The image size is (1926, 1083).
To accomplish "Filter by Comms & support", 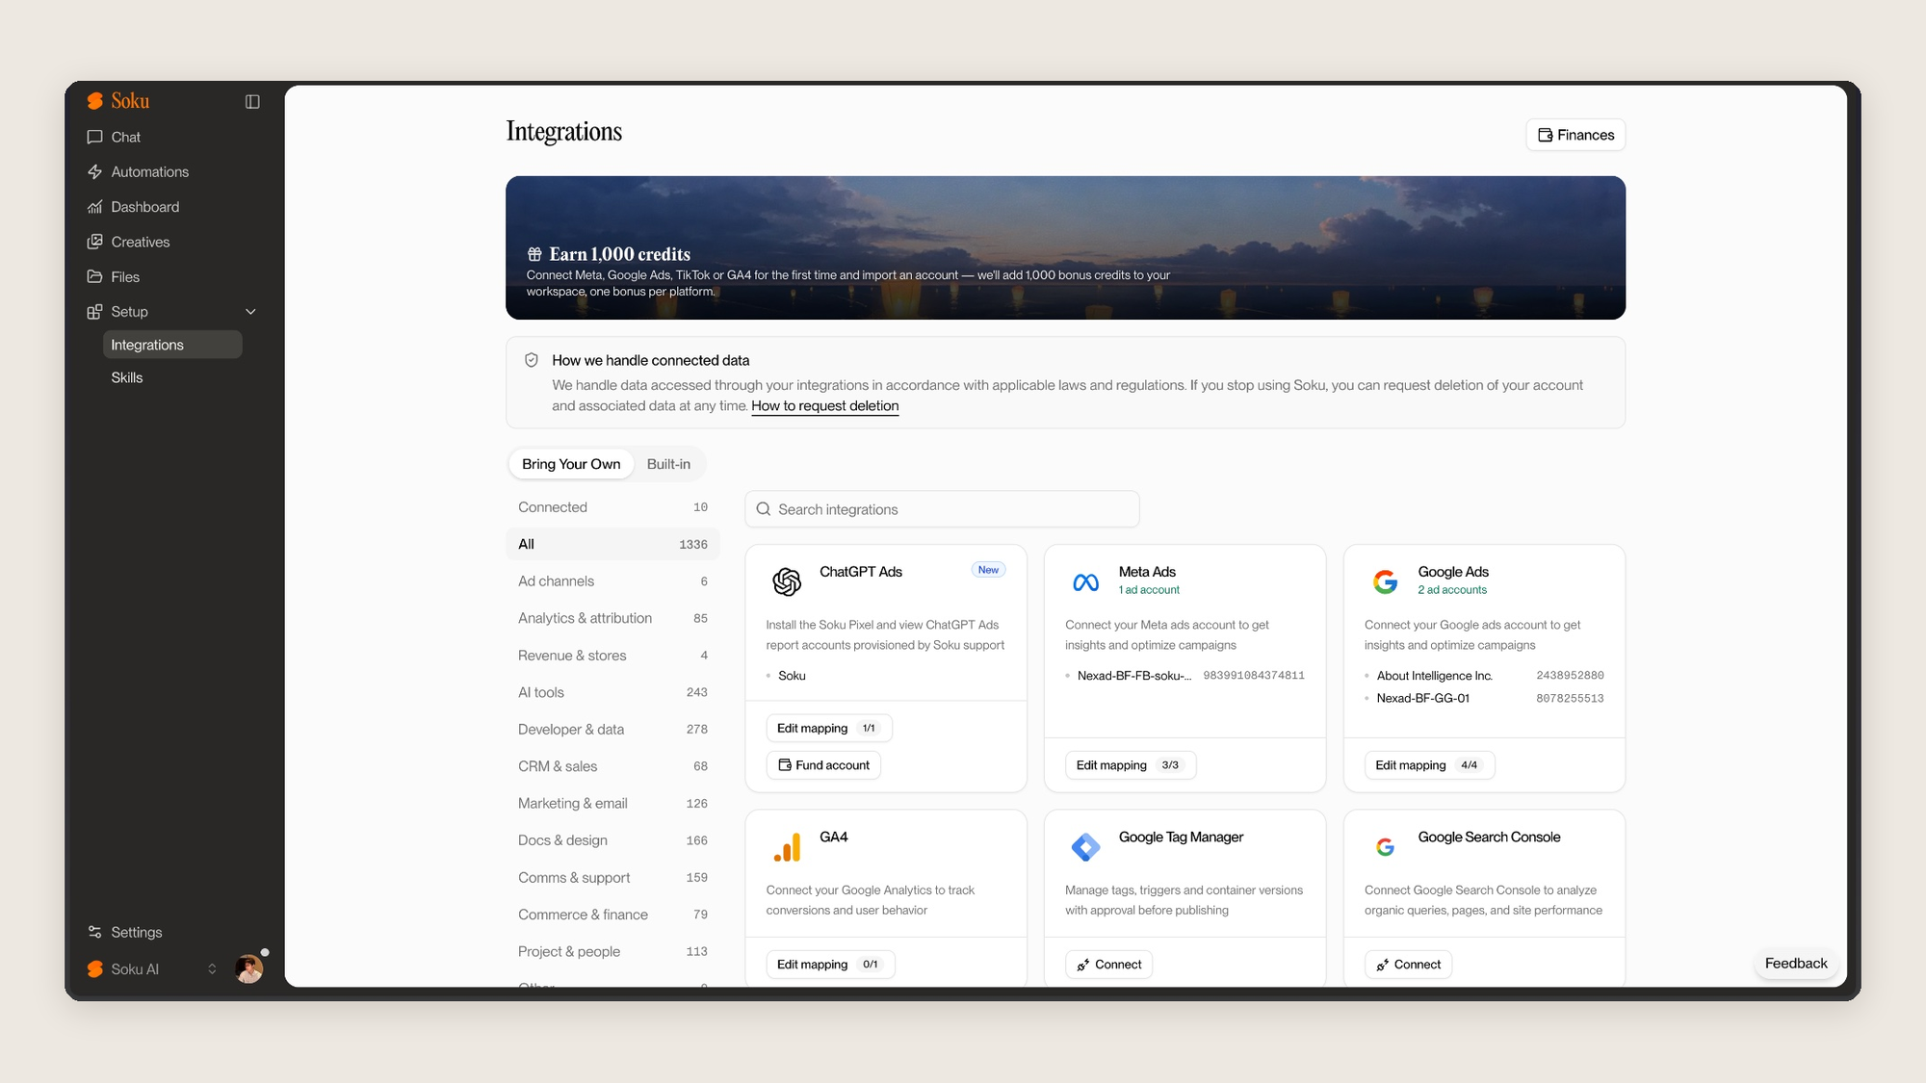I will pyautogui.click(x=612, y=878).
